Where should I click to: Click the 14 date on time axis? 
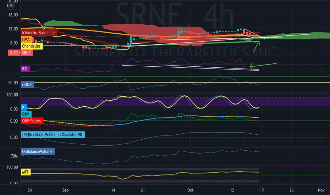click(113, 190)
